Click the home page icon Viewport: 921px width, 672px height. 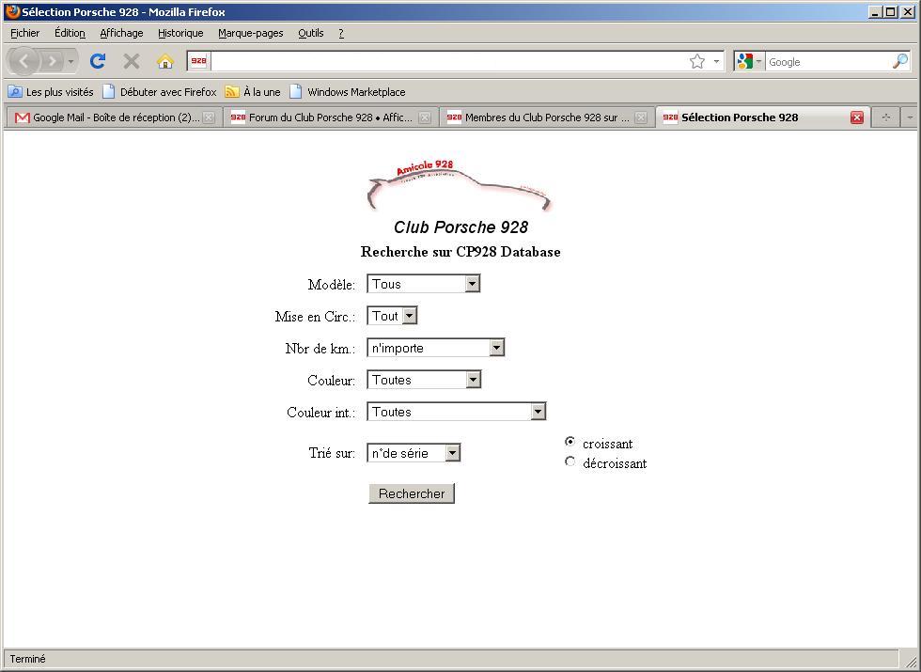click(x=165, y=61)
